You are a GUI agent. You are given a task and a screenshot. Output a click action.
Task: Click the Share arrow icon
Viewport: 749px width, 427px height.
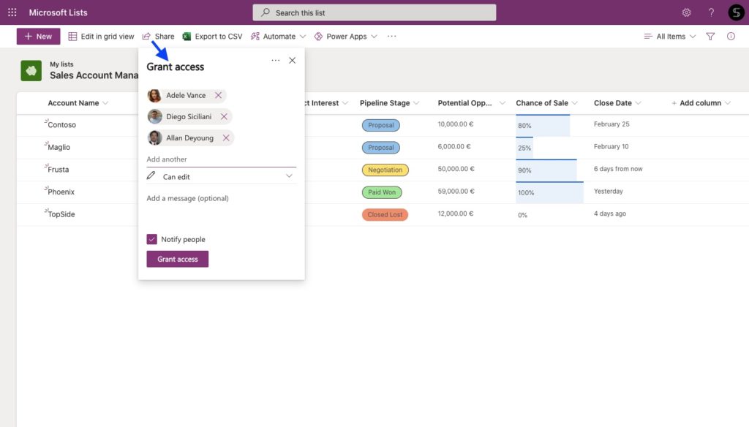(146, 37)
